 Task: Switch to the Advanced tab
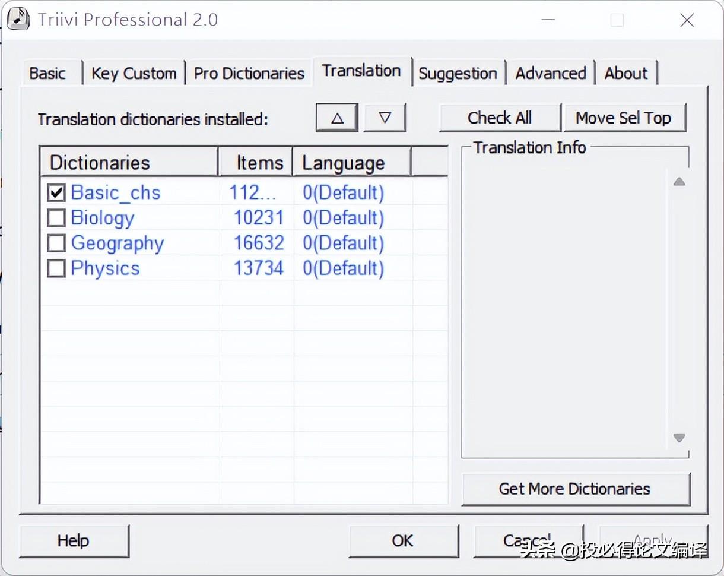click(551, 74)
